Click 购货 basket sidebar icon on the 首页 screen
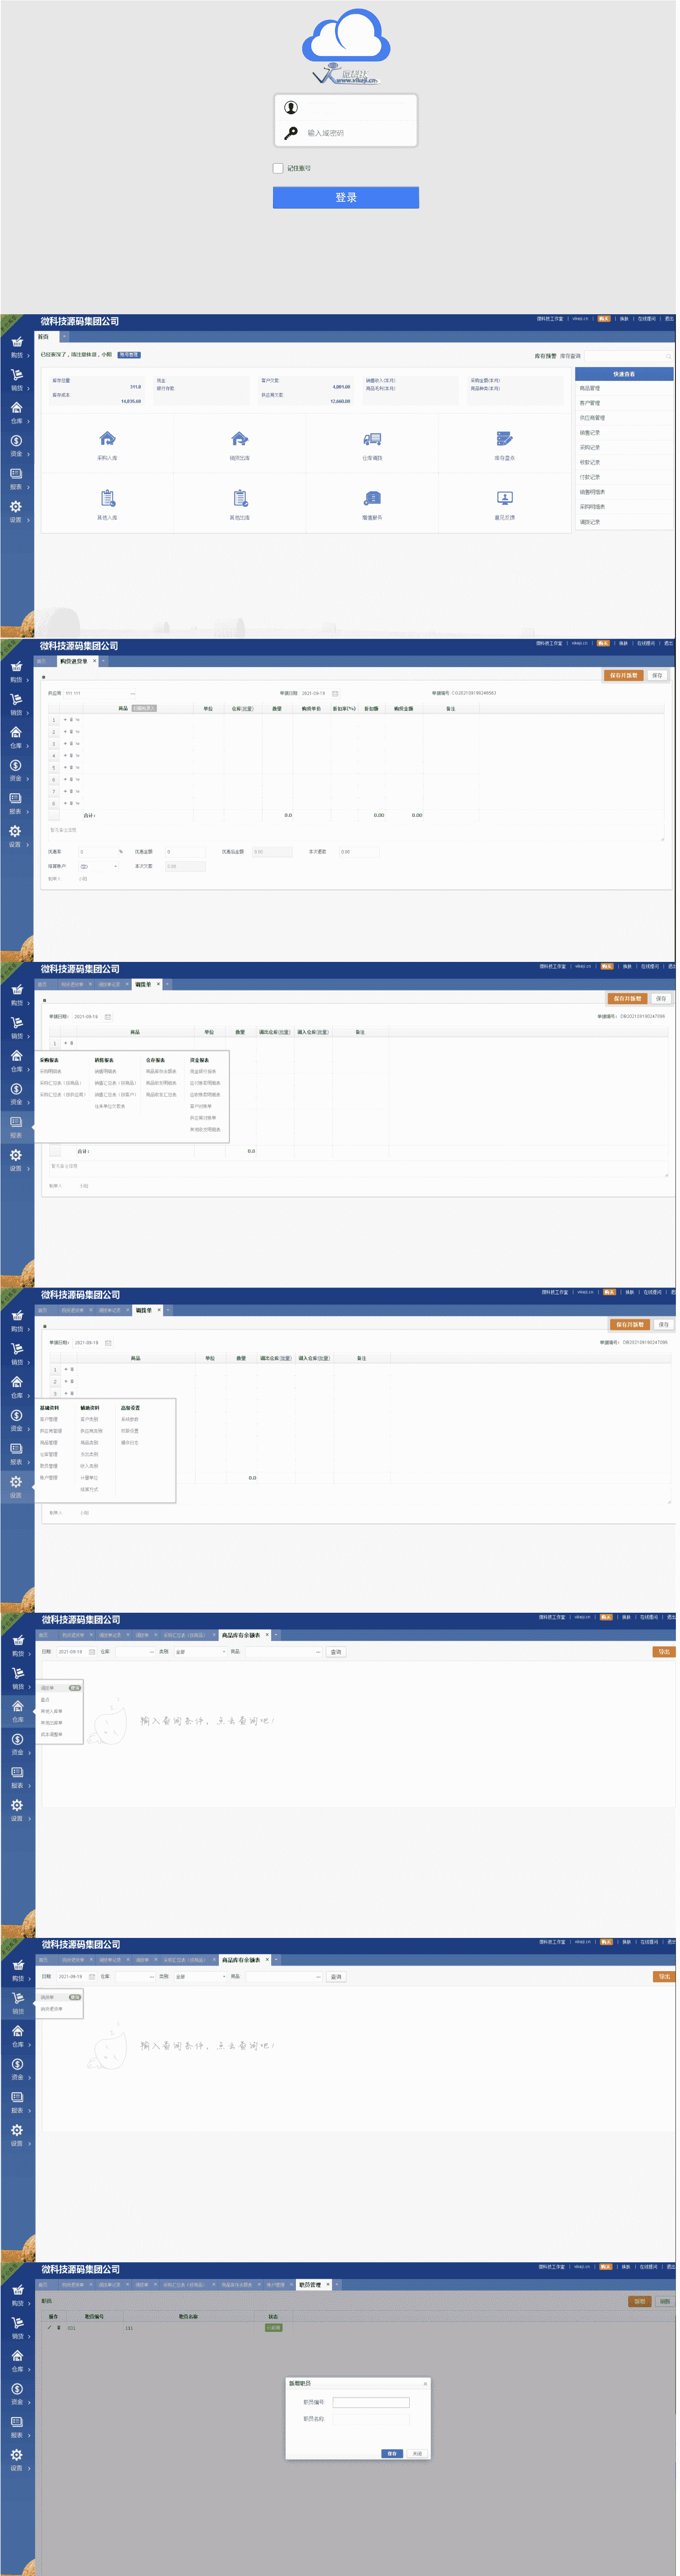The width and height of the screenshot is (680, 2576). (17, 342)
